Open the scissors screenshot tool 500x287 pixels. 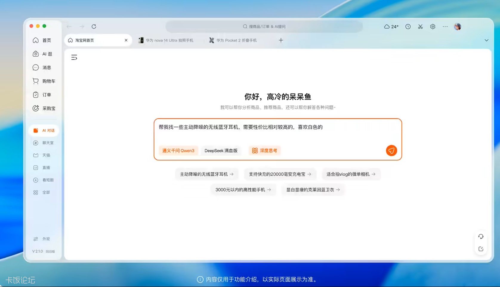420,27
